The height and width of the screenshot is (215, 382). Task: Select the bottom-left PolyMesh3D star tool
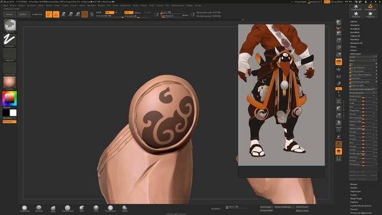tap(356, 14)
